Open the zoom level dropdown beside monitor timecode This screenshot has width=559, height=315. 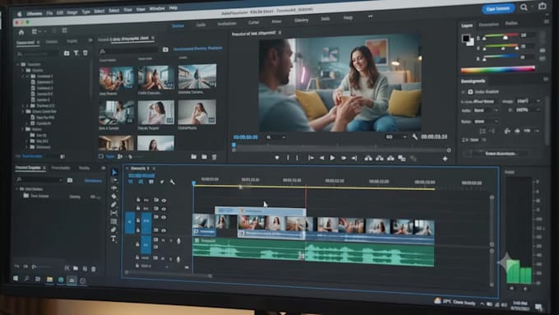pos(276,137)
